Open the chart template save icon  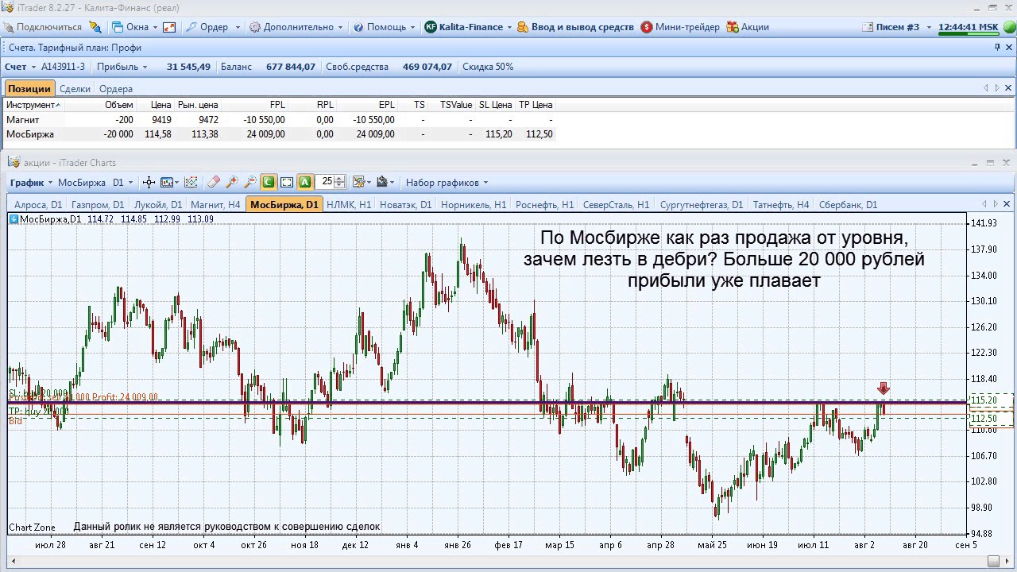385,183
